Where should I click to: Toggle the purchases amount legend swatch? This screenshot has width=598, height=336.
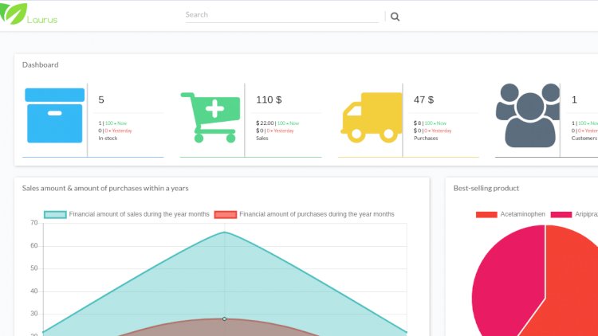226,214
